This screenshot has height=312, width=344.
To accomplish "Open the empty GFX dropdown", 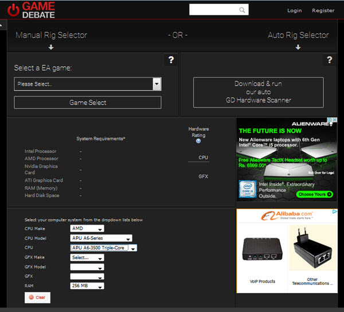I will [x=87, y=276].
